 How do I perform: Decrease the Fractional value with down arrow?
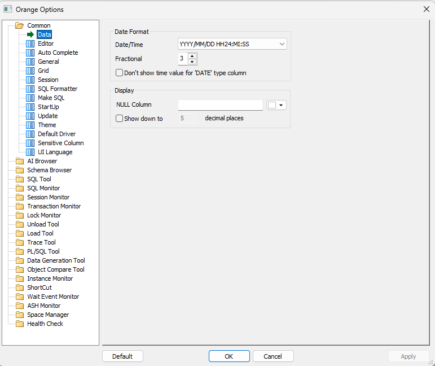click(x=192, y=62)
